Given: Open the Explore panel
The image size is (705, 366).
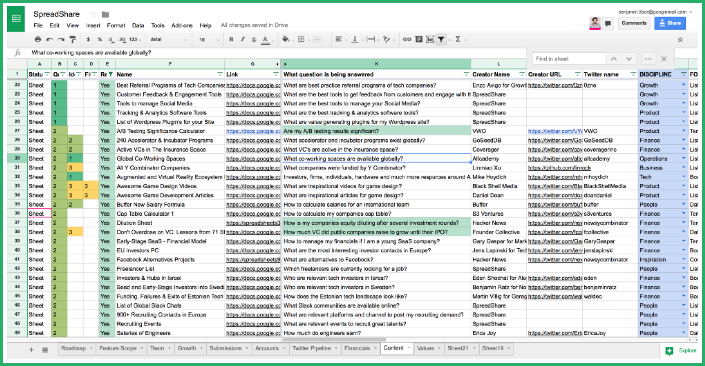Looking at the screenshot, I should point(681,351).
